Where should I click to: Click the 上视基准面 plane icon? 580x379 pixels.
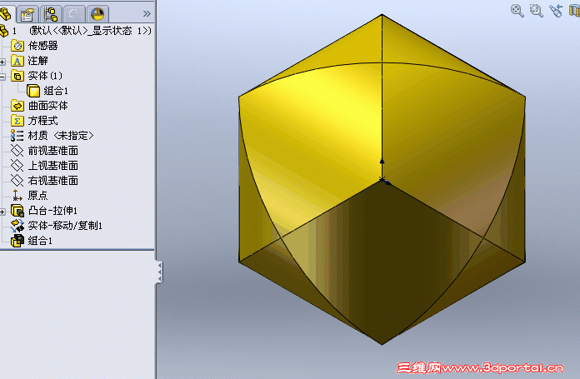tap(17, 166)
